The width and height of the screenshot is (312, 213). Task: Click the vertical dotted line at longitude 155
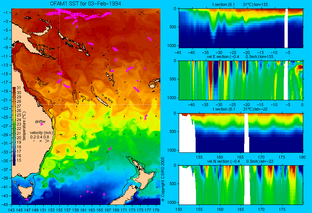pos(59,106)
